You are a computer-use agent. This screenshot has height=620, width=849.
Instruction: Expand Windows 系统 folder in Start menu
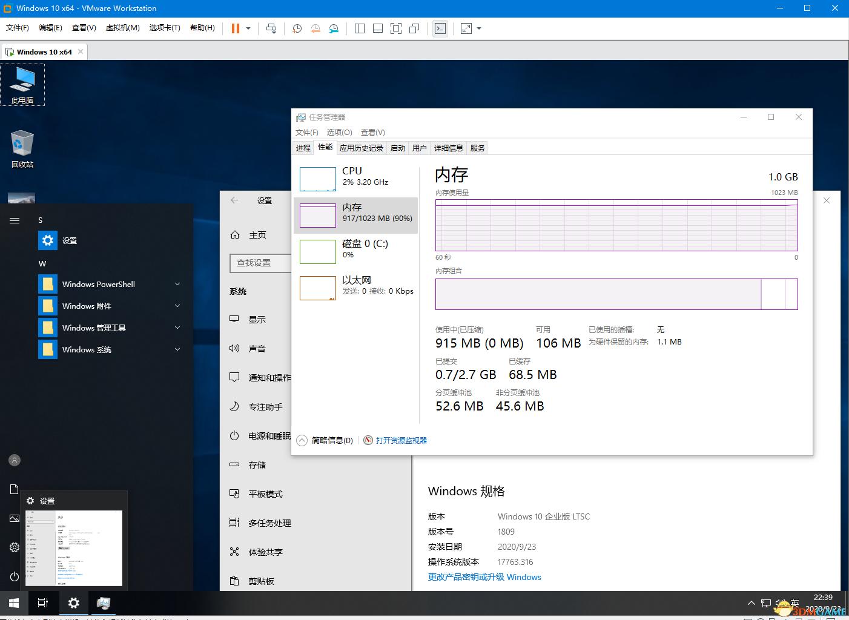[111, 349]
